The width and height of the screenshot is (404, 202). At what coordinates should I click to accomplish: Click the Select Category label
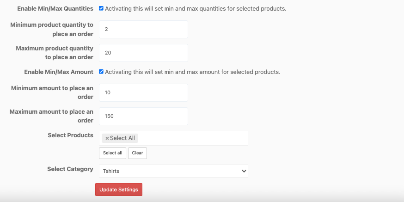tap(70, 169)
